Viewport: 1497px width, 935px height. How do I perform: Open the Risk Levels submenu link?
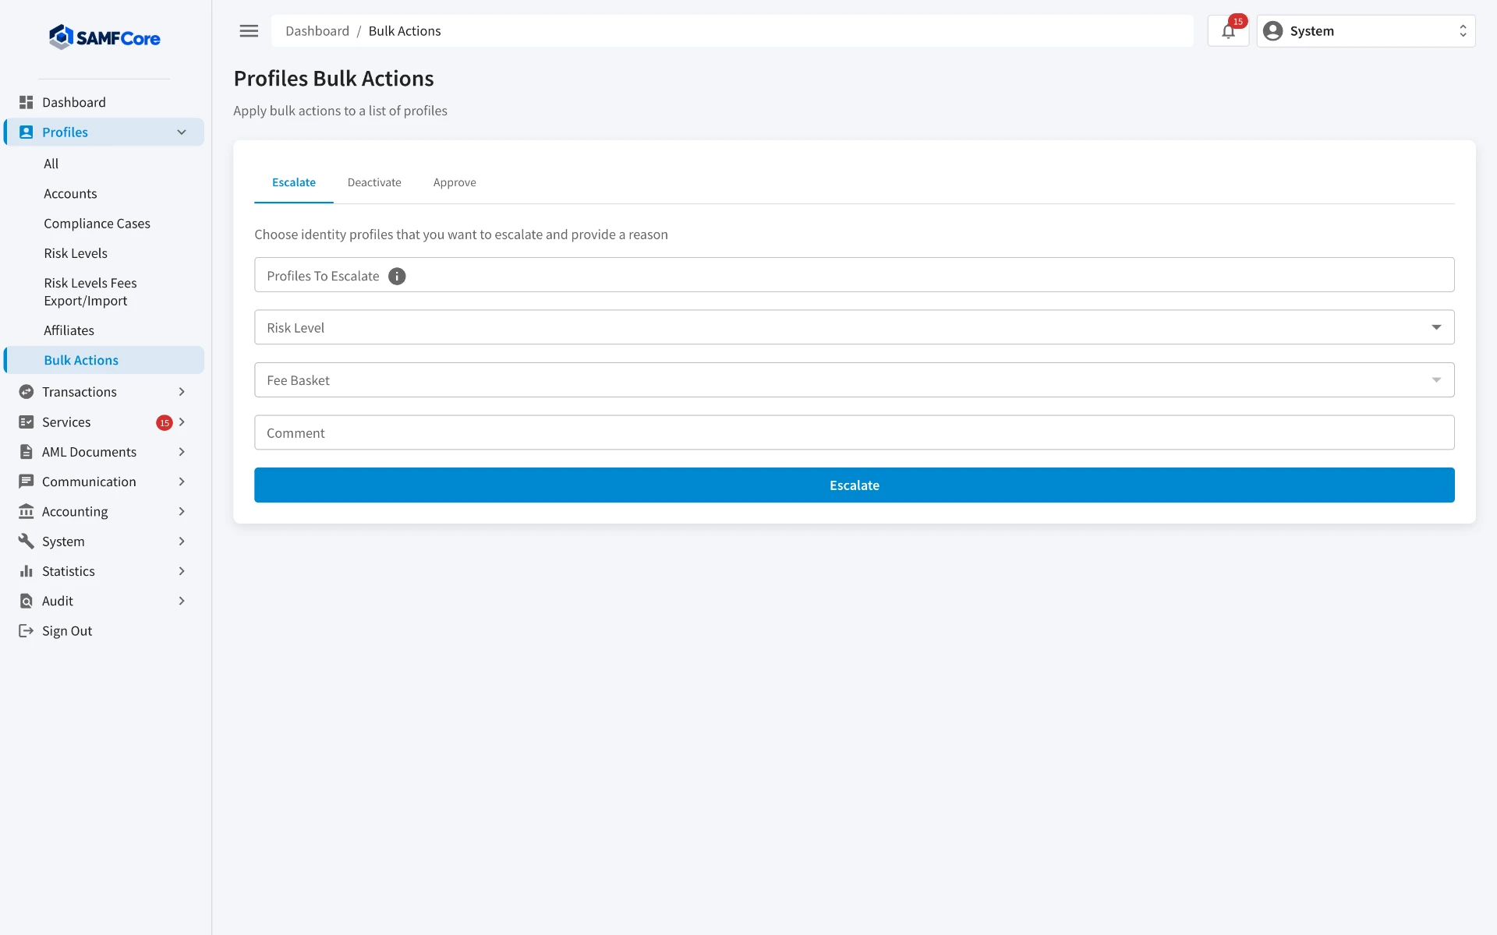point(76,253)
